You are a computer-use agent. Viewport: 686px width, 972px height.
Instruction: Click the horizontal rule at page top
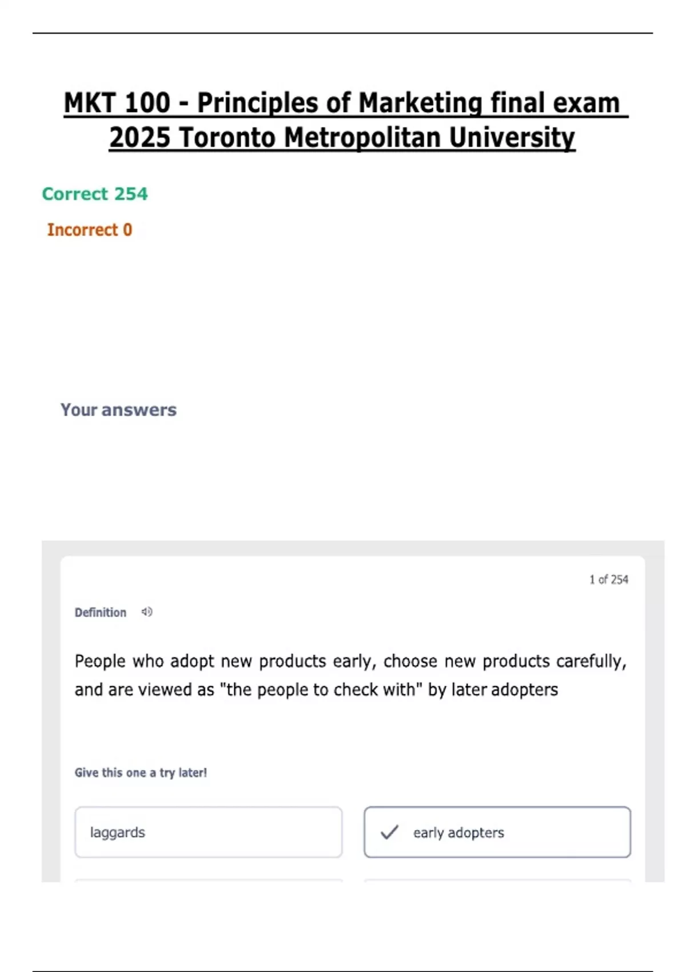click(x=342, y=33)
